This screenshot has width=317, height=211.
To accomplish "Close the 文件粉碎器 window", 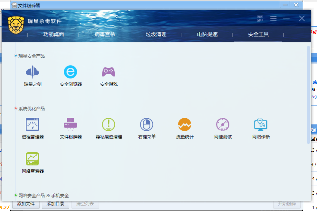I will click(x=296, y=5).
